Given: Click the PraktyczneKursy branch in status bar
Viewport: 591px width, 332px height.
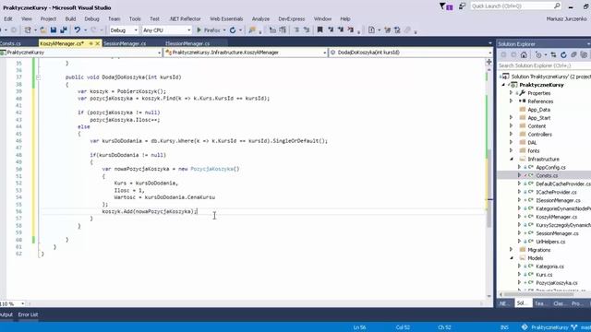Looking at the screenshot, I should (x=549, y=327).
